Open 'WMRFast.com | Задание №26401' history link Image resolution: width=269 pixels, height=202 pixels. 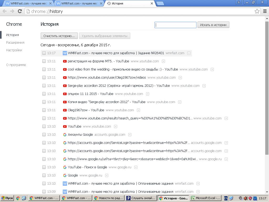coord(116,53)
